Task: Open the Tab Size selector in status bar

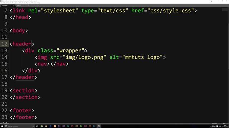Action: [214, 124]
